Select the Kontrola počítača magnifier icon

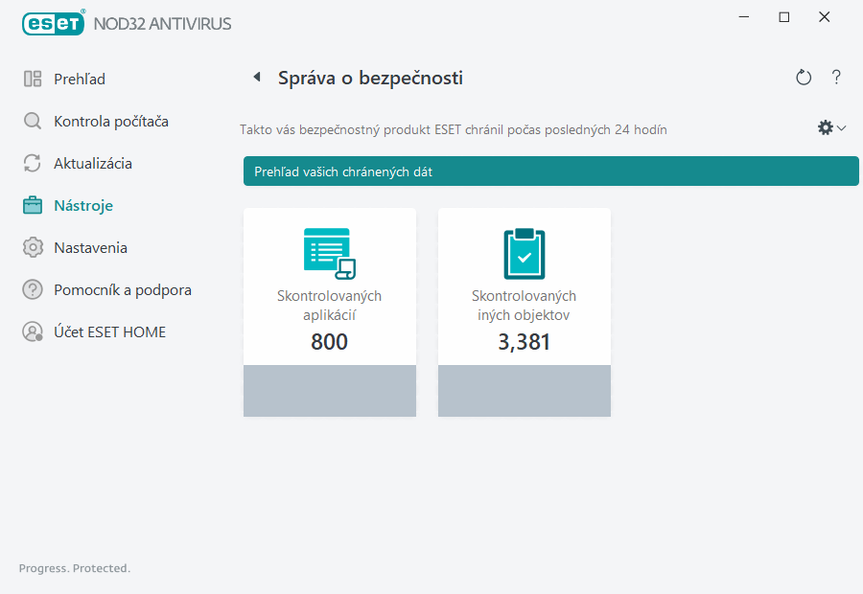coord(32,121)
